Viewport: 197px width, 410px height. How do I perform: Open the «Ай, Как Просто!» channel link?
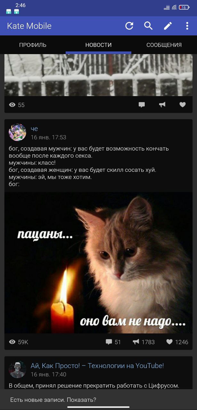[97, 365]
